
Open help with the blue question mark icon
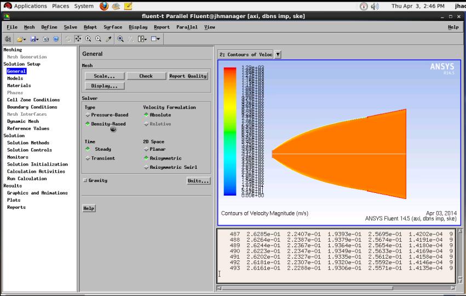(56, 39)
